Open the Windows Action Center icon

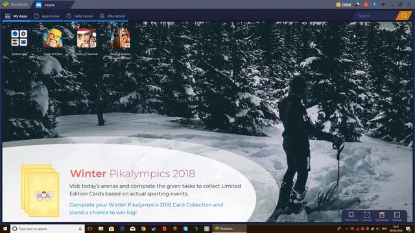coord(408,228)
